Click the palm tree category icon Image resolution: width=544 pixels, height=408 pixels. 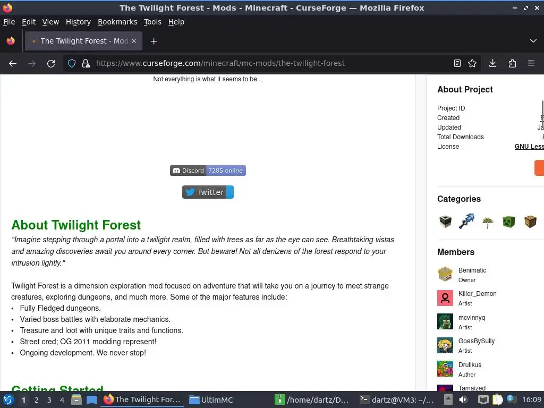tap(488, 222)
